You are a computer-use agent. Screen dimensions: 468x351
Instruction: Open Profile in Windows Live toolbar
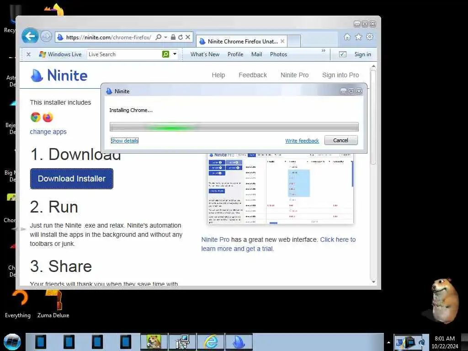point(235,54)
